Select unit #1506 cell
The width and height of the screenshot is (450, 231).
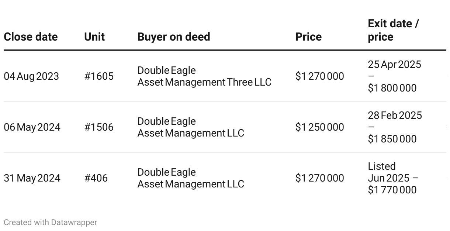pos(99,127)
